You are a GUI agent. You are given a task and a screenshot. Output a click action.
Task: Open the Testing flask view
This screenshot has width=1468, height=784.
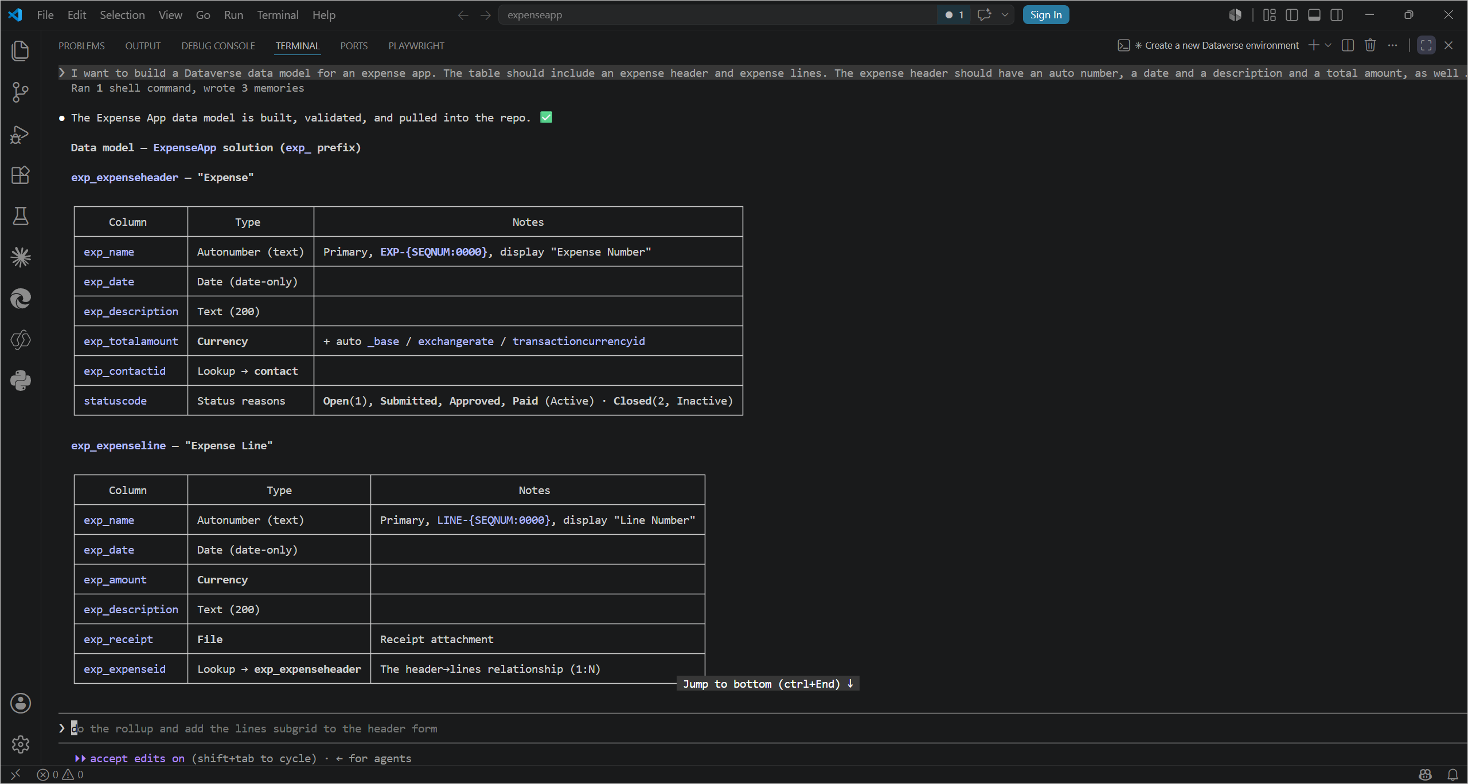pos(21,216)
